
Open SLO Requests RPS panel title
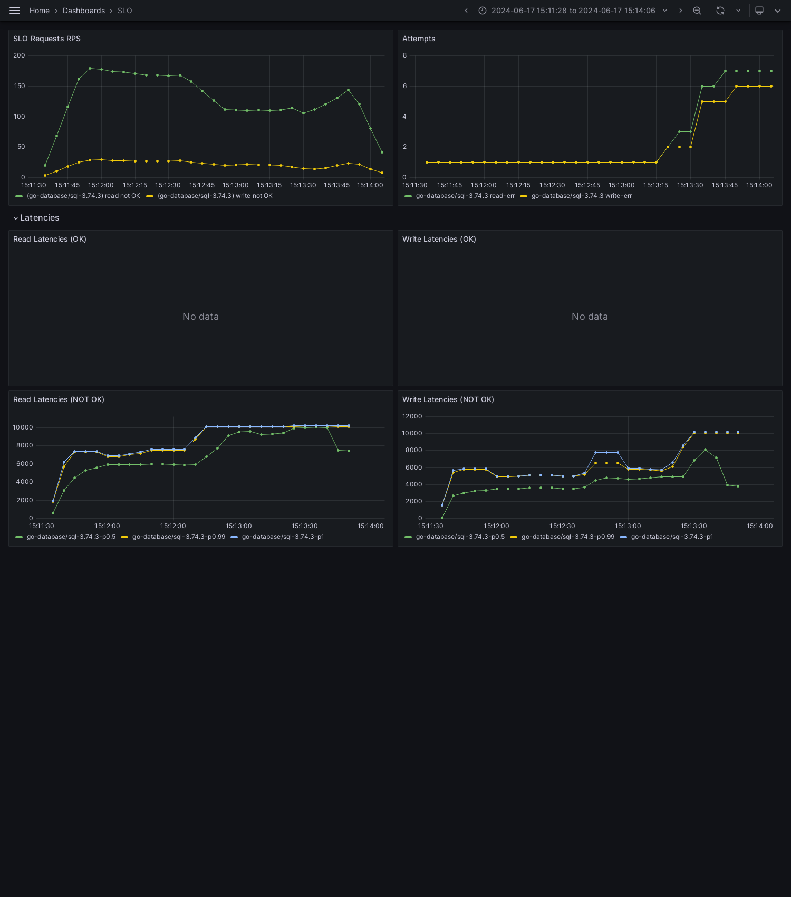coord(47,39)
